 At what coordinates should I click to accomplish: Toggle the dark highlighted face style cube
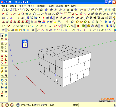[x=72, y=10]
